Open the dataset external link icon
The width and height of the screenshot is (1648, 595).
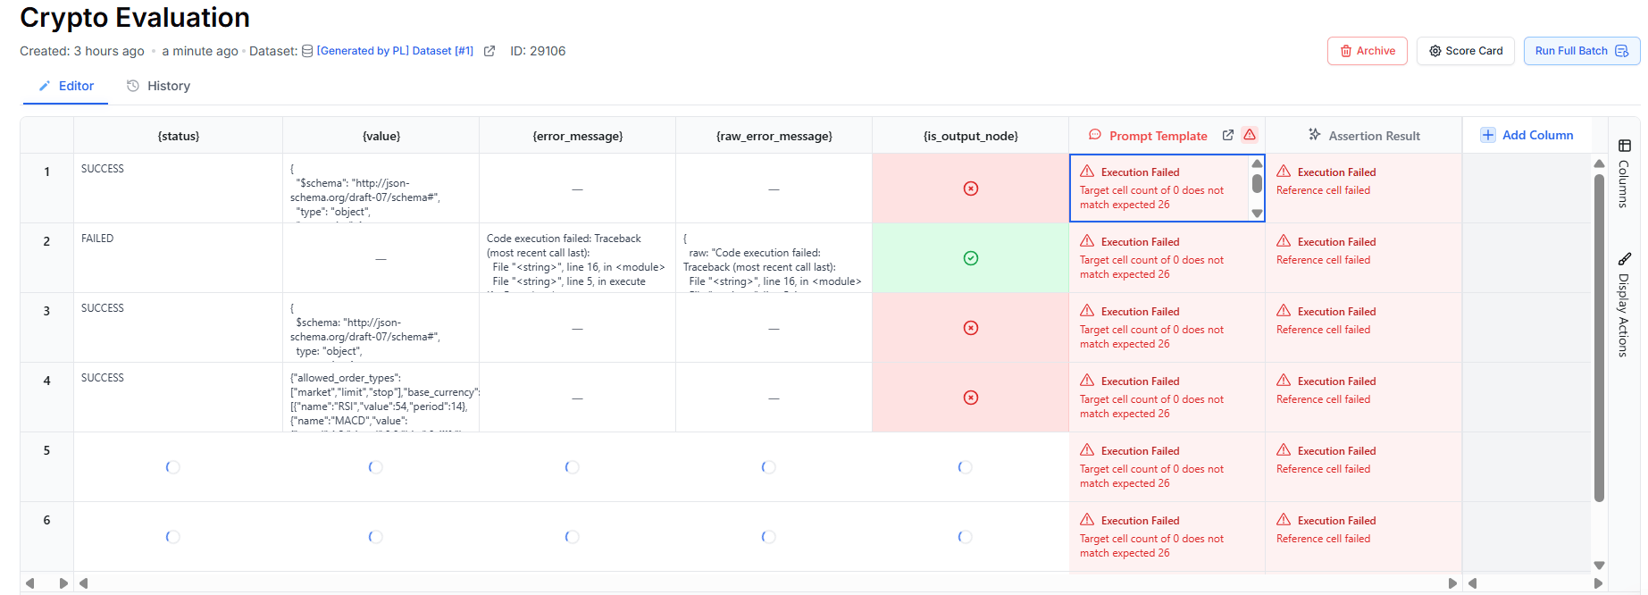(x=489, y=51)
